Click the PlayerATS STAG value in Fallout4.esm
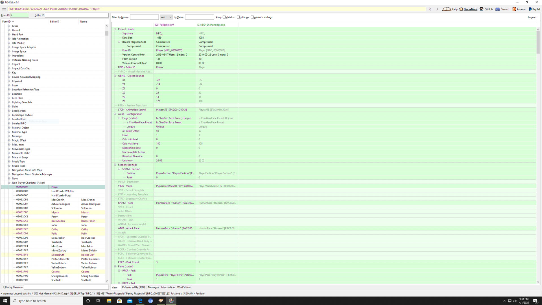This screenshot has height=305, width=542. [x=175, y=110]
